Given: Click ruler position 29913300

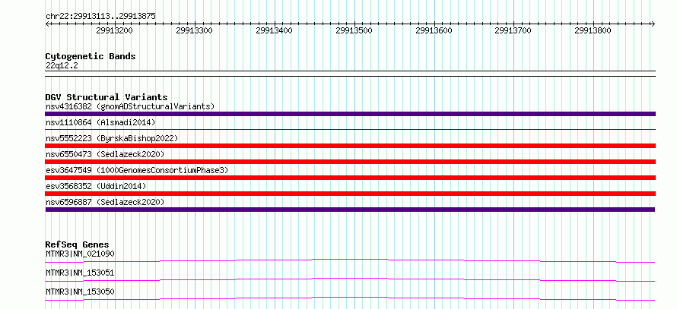Looking at the screenshot, I should click(x=194, y=30).
